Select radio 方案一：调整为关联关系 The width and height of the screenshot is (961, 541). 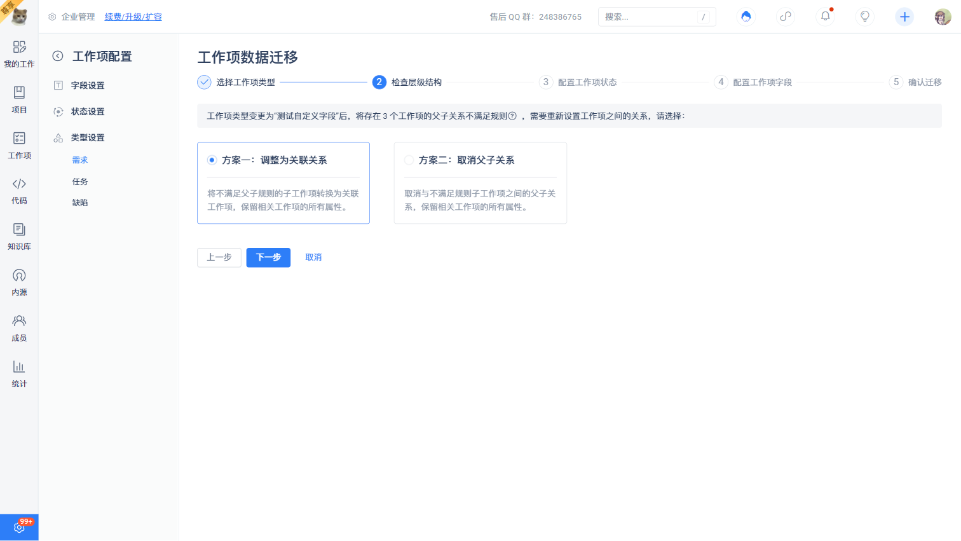pos(212,160)
